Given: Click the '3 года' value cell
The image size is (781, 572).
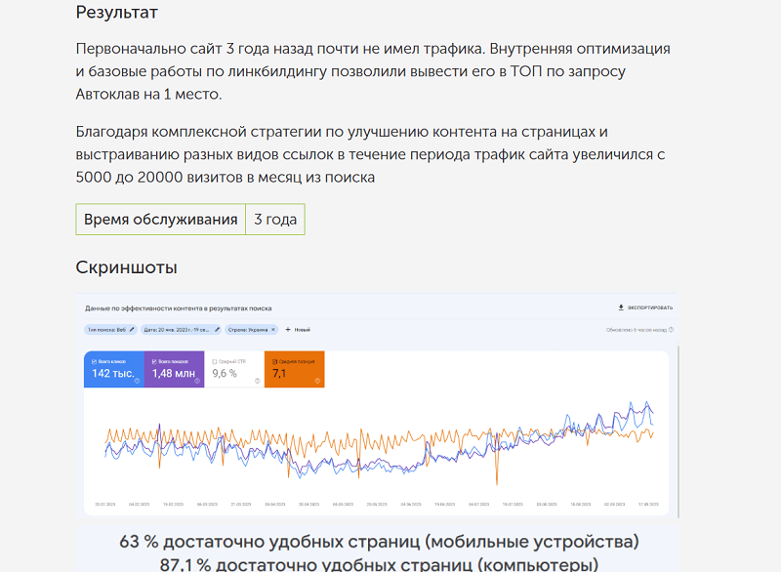Looking at the screenshot, I should tap(275, 219).
